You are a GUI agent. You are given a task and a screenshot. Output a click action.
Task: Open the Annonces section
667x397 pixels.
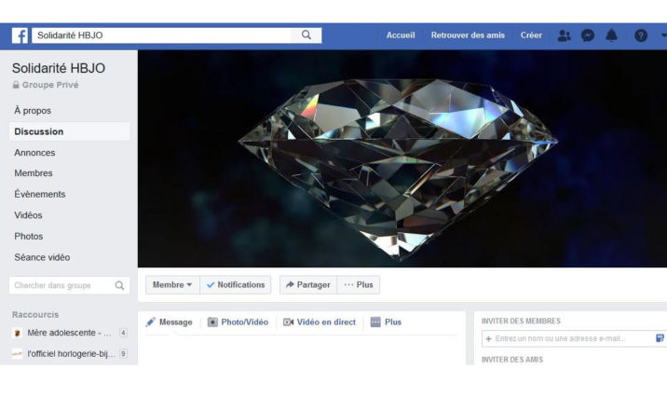34,152
